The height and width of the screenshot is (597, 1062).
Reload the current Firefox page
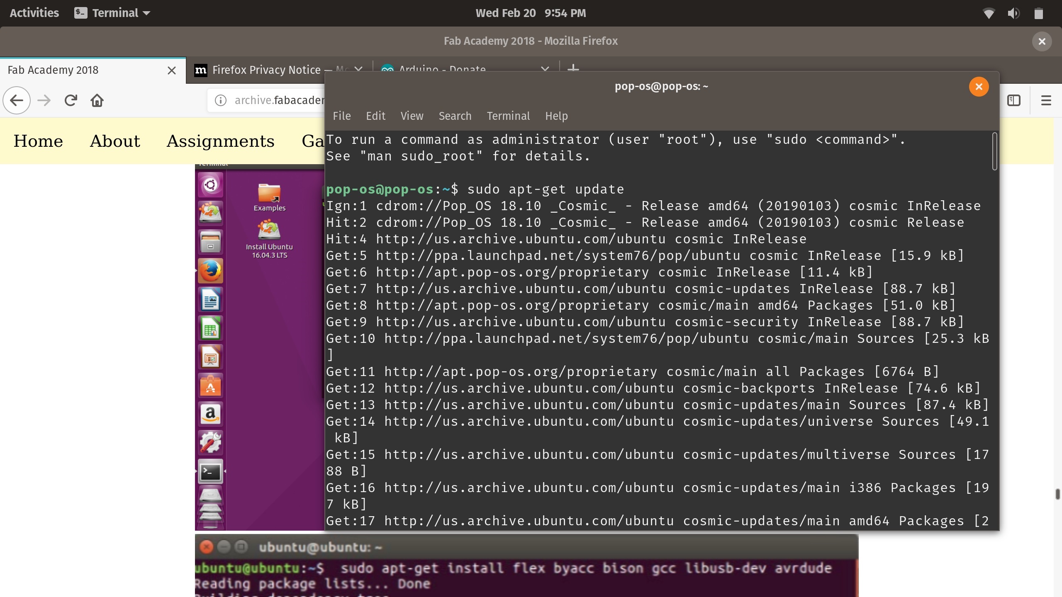click(x=71, y=100)
